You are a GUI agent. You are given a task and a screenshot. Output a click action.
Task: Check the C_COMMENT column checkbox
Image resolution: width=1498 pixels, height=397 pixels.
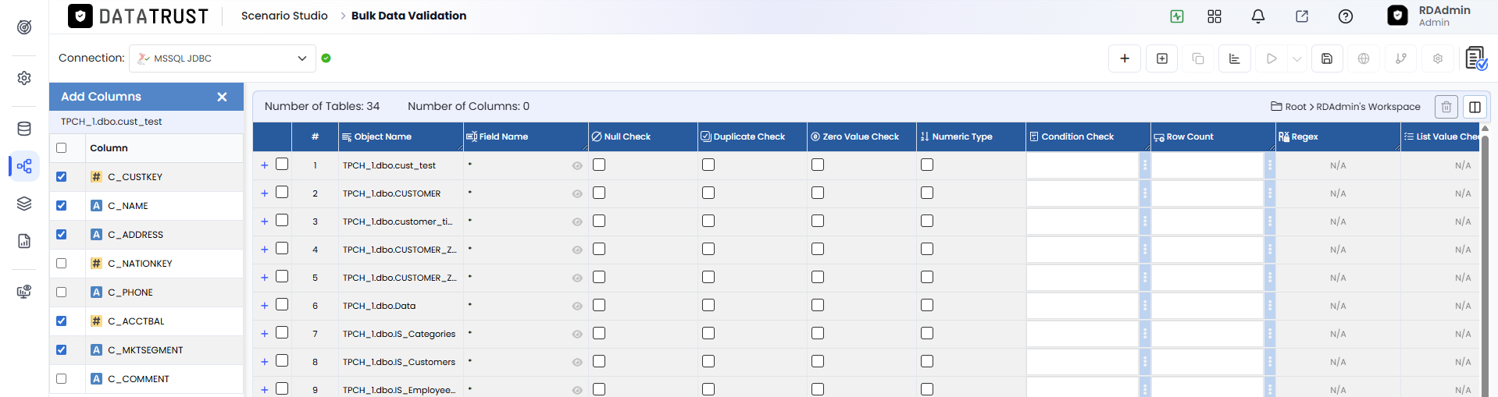pyautogui.click(x=62, y=379)
